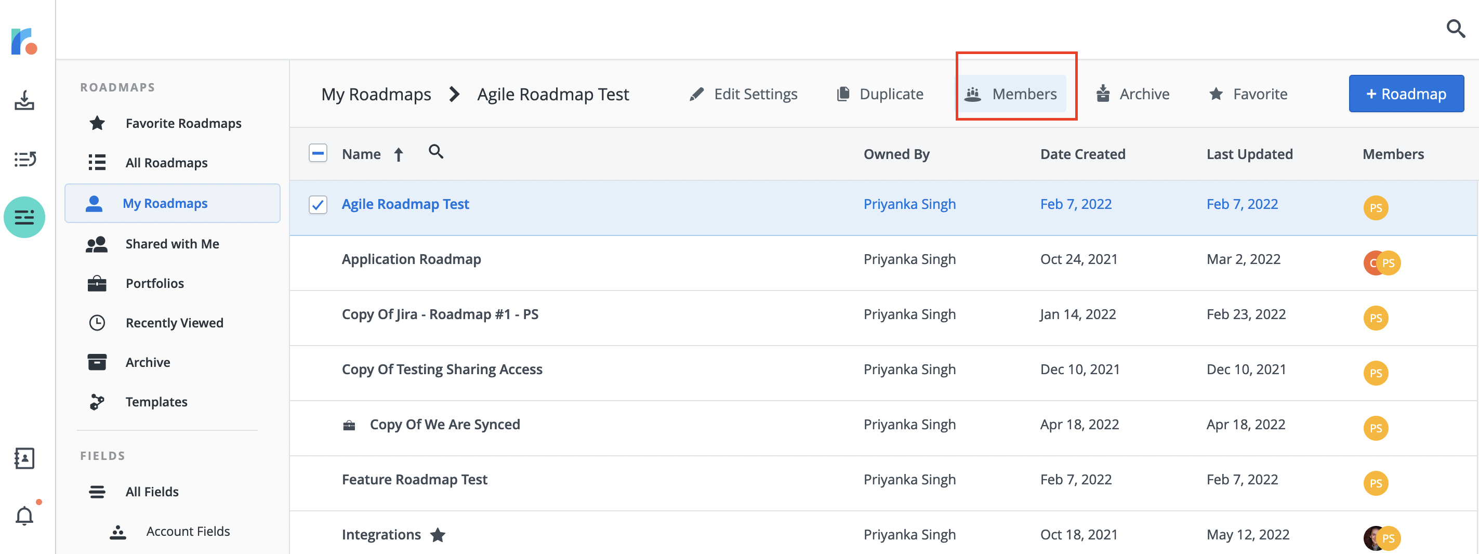Toggle sort arrow beside Name header
This screenshot has height=554, width=1479.
tap(399, 154)
